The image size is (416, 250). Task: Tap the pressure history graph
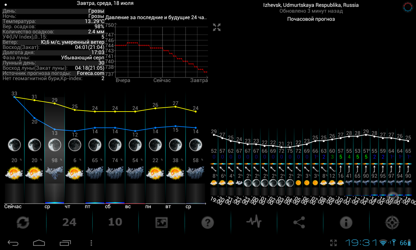tap(161, 51)
